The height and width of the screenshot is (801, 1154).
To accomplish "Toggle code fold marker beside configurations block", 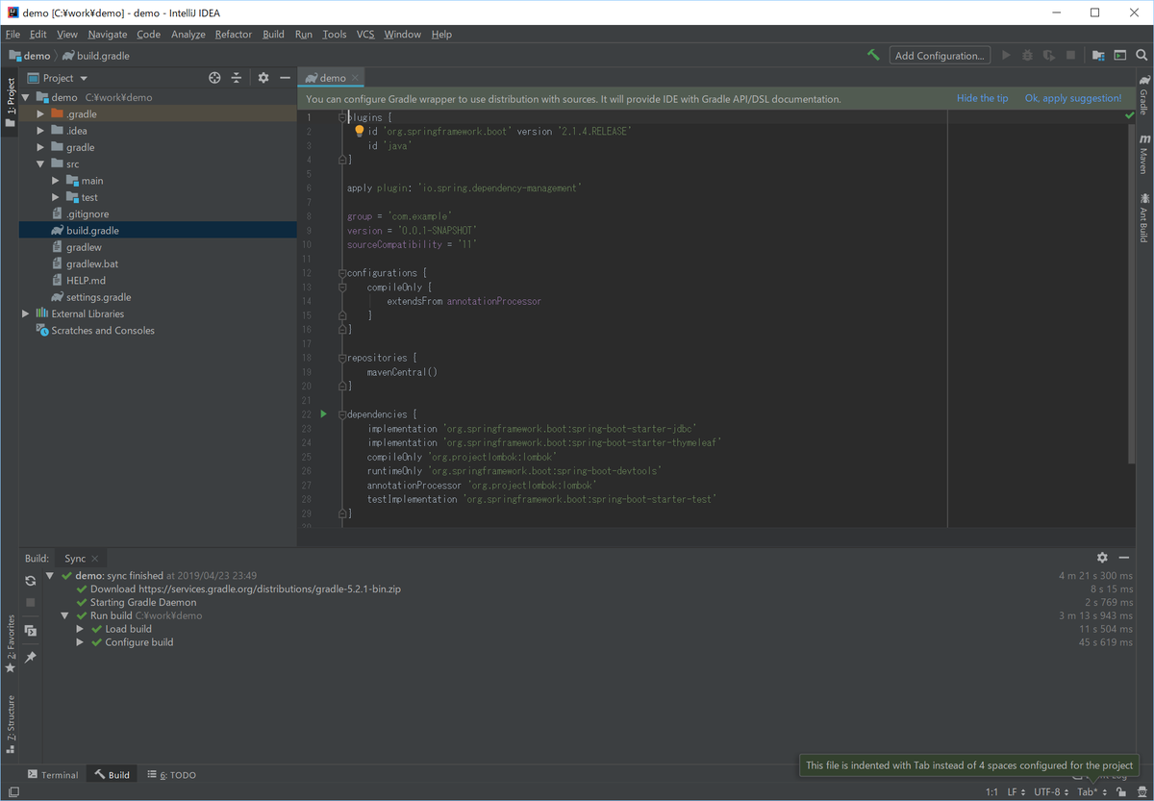I will point(341,273).
